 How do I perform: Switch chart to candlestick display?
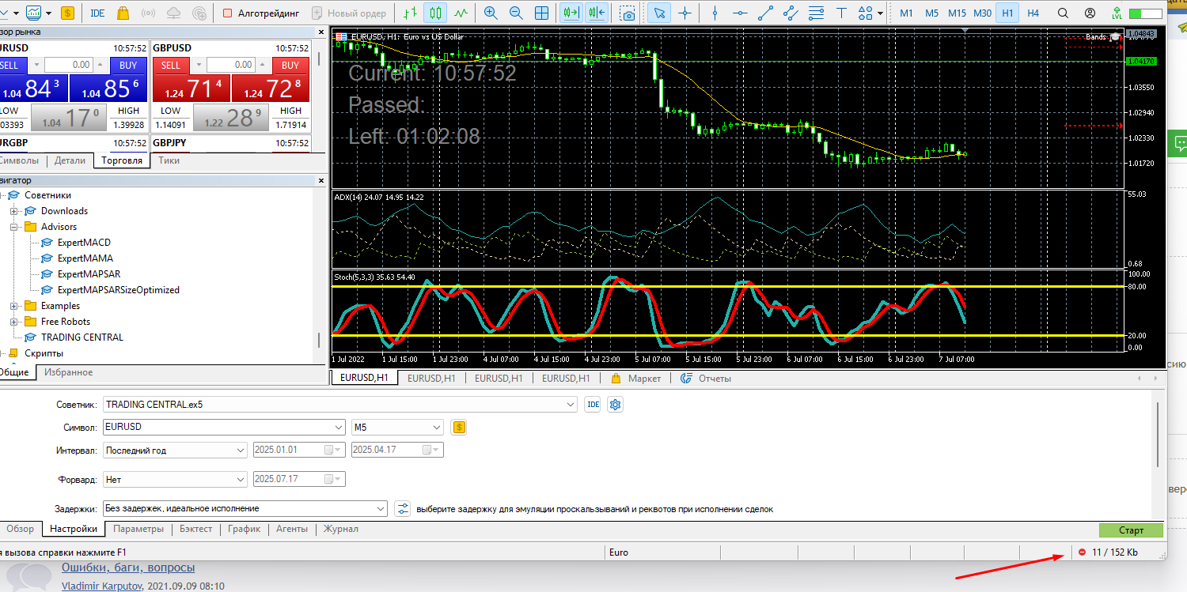click(434, 13)
